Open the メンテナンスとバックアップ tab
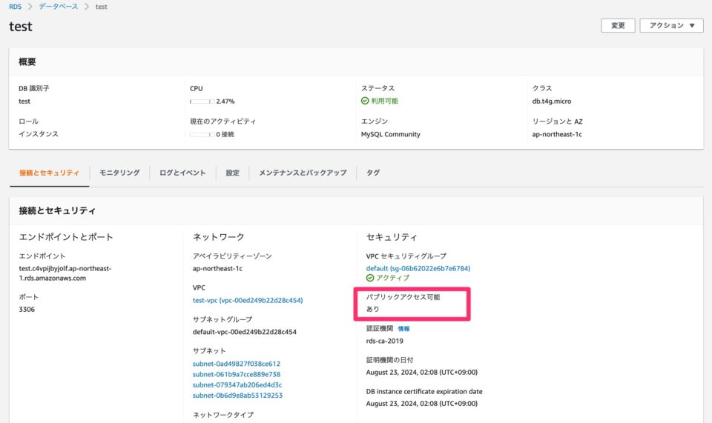712x423 pixels. [302, 173]
